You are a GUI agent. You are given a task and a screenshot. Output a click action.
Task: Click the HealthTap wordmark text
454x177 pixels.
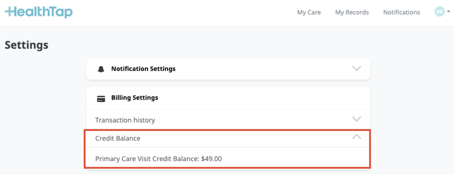click(42, 12)
